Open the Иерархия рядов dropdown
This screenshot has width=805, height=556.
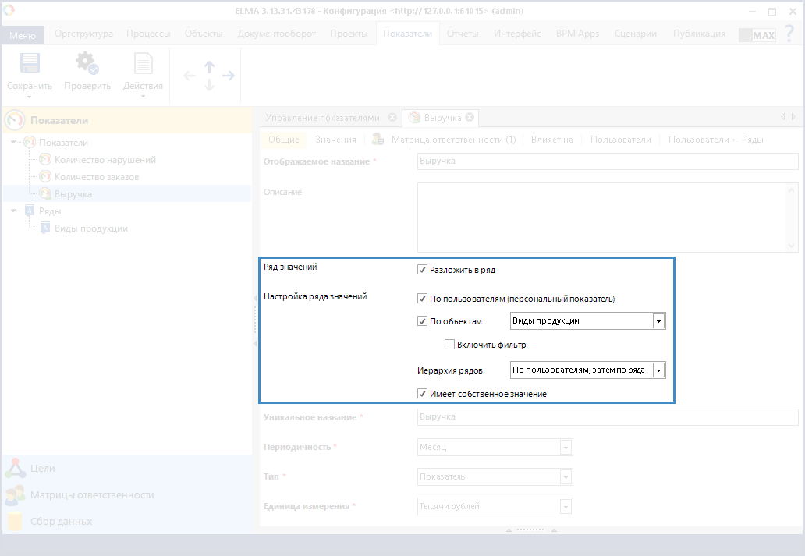point(658,370)
